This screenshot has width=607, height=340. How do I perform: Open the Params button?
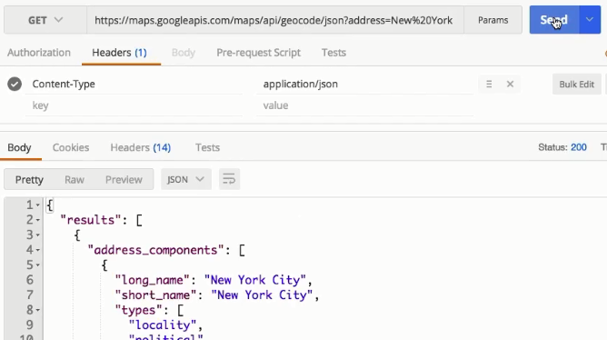pos(493,20)
